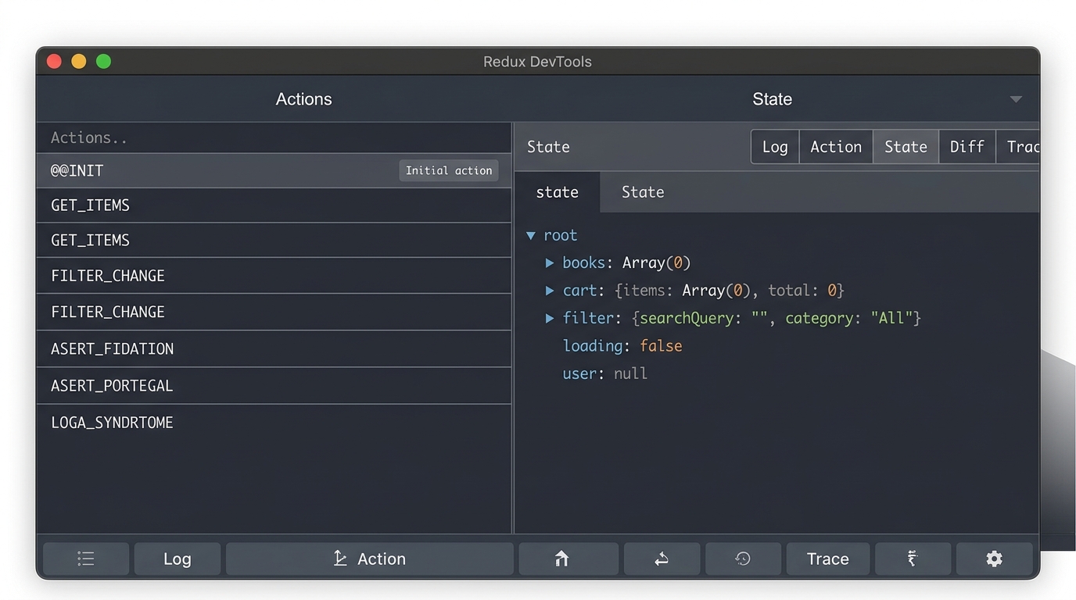Click the 'user: null' entry
Image resolution: width=1076 pixels, height=600 pixels.
pyautogui.click(x=605, y=373)
